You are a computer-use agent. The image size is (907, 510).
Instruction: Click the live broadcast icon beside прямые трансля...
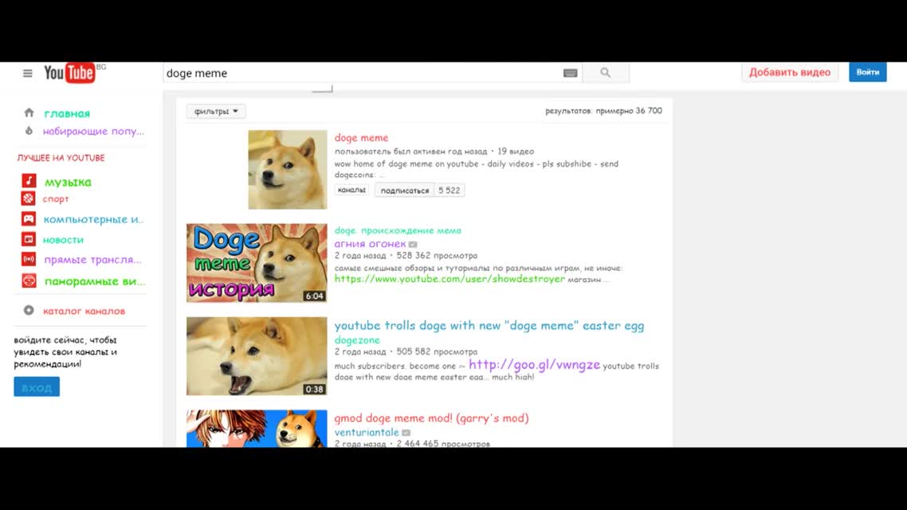29,259
